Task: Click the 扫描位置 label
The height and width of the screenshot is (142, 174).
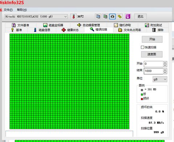Action: coord(146,128)
